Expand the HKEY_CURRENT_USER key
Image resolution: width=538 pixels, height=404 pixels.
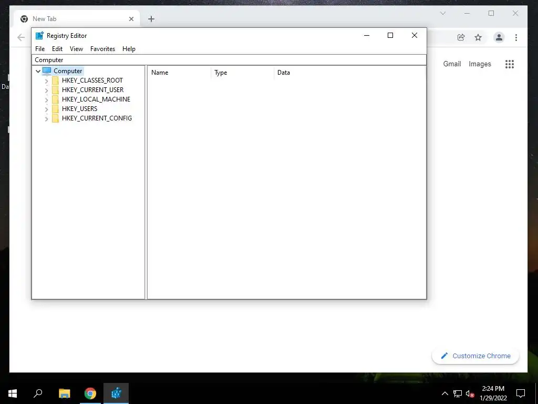pyautogui.click(x=46, y=90)
